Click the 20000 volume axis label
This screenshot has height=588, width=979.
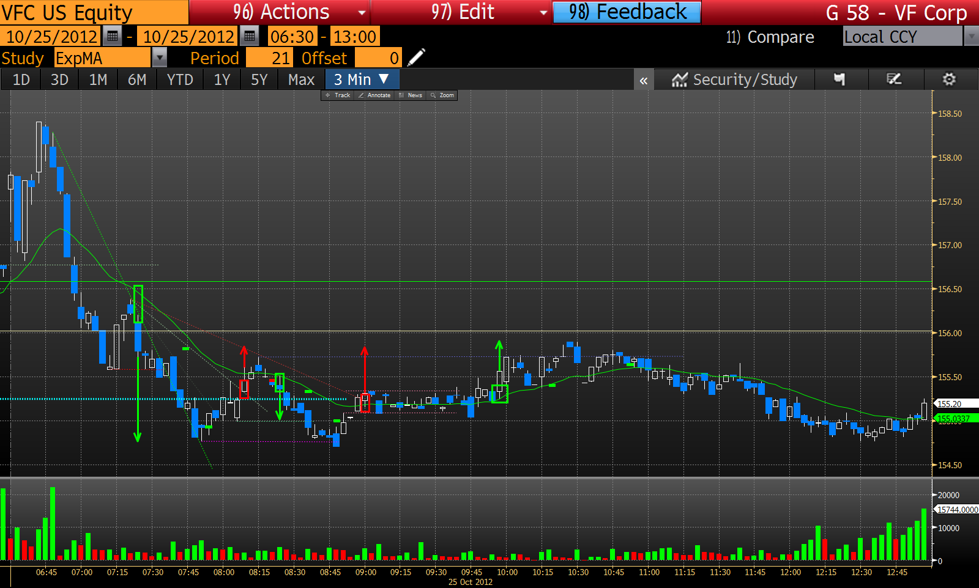point(949,495)
